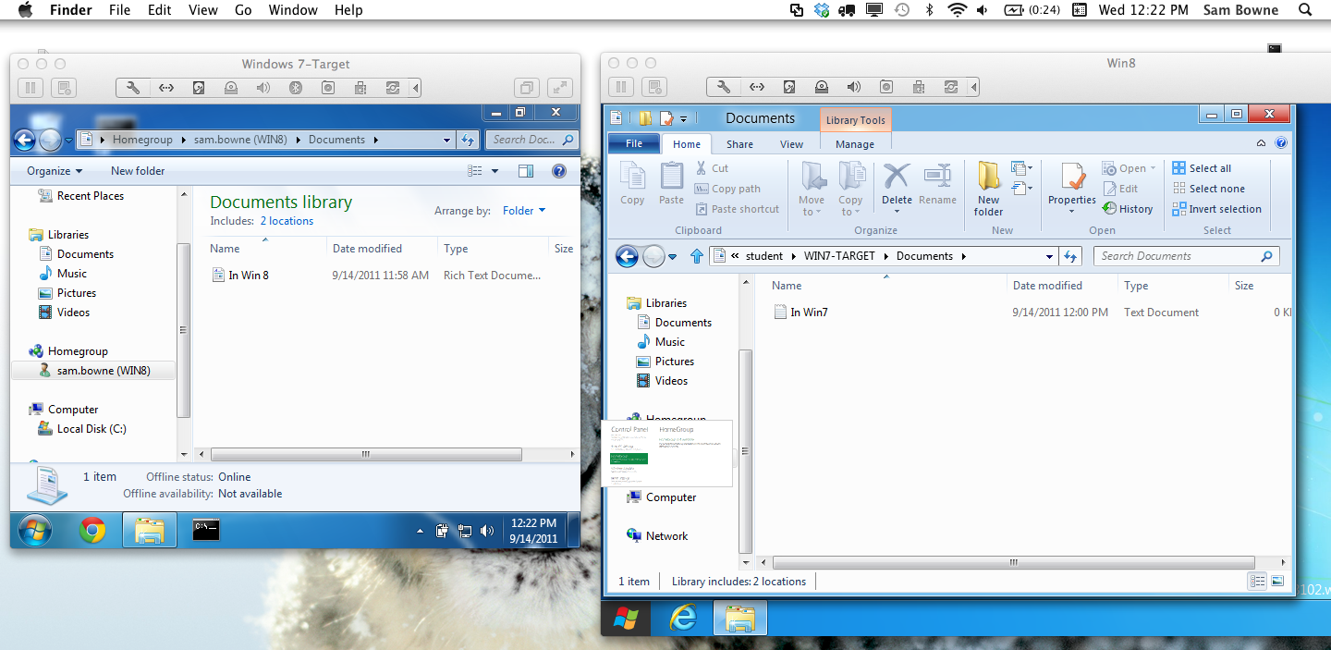Viewport: 1331px width, 650px height.
Task: Refresh the Win8 Explorer address bar
Action: point(1070,256)
